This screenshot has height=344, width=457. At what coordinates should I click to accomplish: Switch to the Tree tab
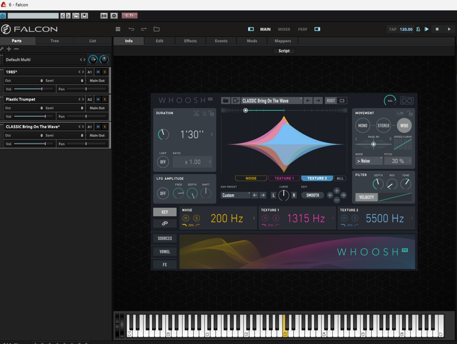(x=54, y=41)
